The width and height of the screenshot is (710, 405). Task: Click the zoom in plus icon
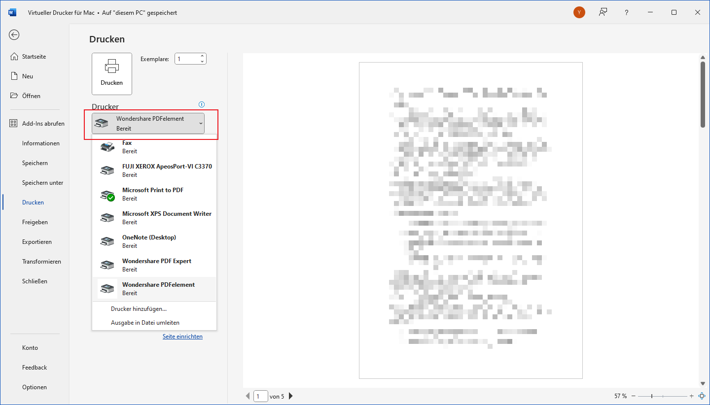point(692,396)
